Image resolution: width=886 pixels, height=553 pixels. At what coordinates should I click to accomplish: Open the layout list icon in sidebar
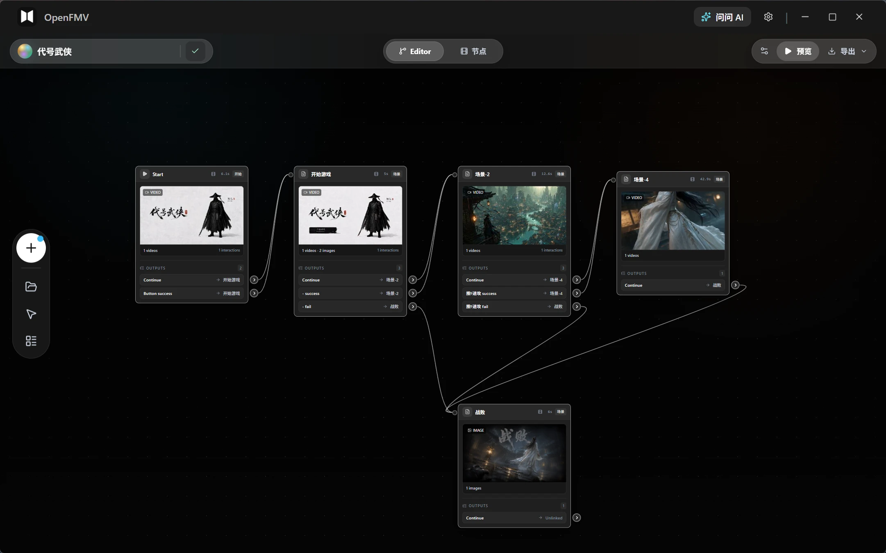pyautogui.click(x=31, y=341)
